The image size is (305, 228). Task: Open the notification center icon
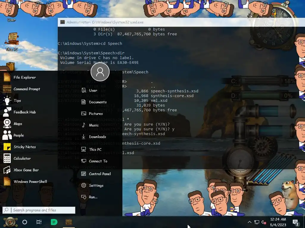(296, 223)
